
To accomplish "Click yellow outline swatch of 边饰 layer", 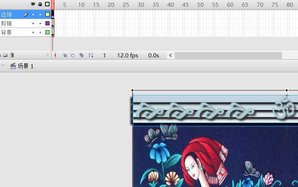I will [47, 15].
